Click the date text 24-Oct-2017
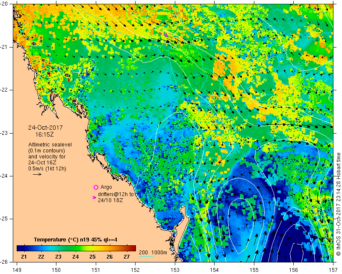Image resolution: width=342 pixels, height=274 pixels. coord(45,128)
